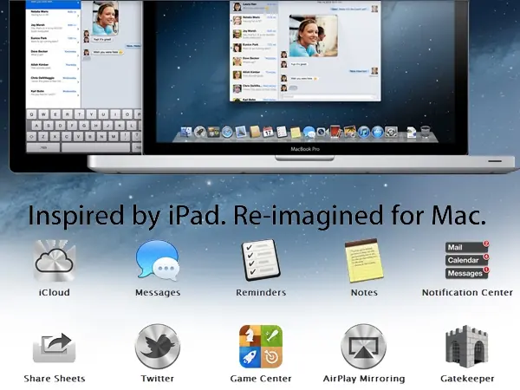Open Natalia Maric conversation on the iPad
Image resolution: width=520 pixels, height=390 pixels.
pyautogui.click(x=53, y=14)
